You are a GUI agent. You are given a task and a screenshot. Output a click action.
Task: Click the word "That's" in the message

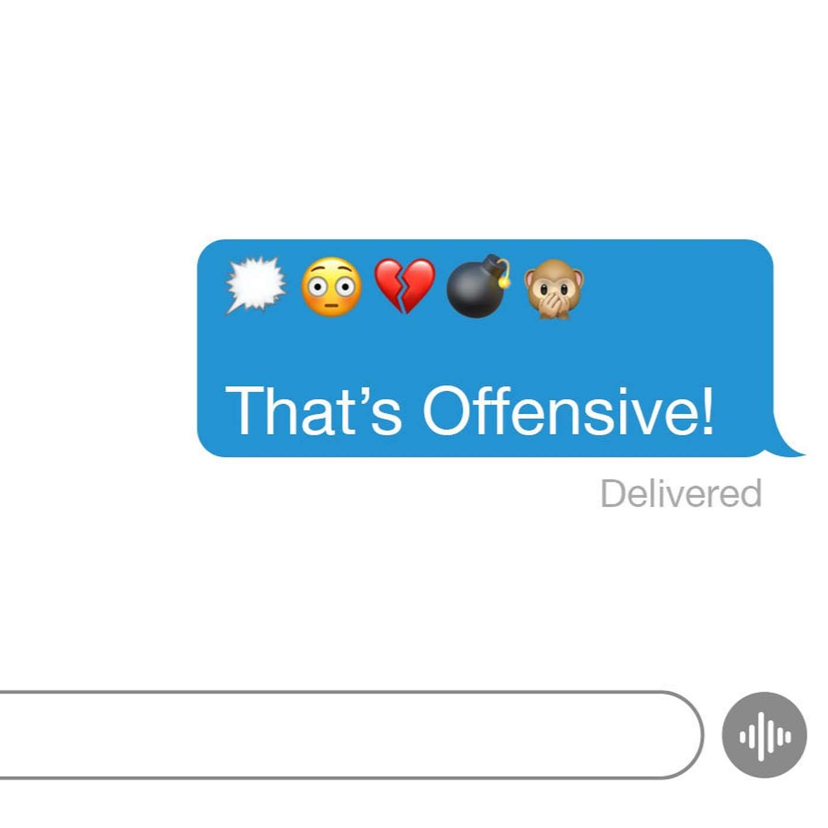tap(313, 410)
